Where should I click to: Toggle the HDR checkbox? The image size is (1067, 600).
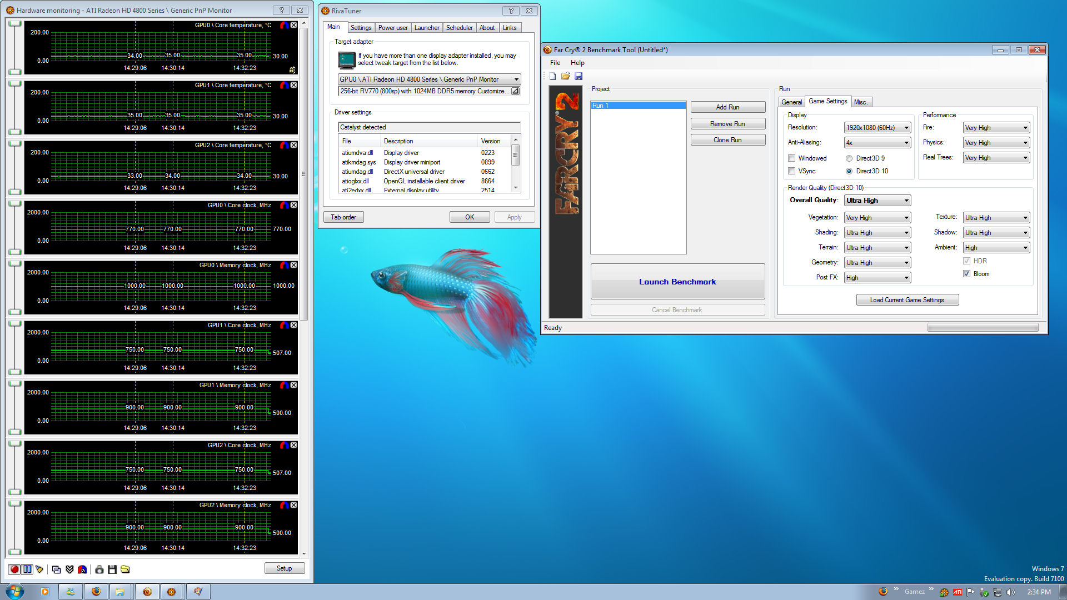click(966, 261)
